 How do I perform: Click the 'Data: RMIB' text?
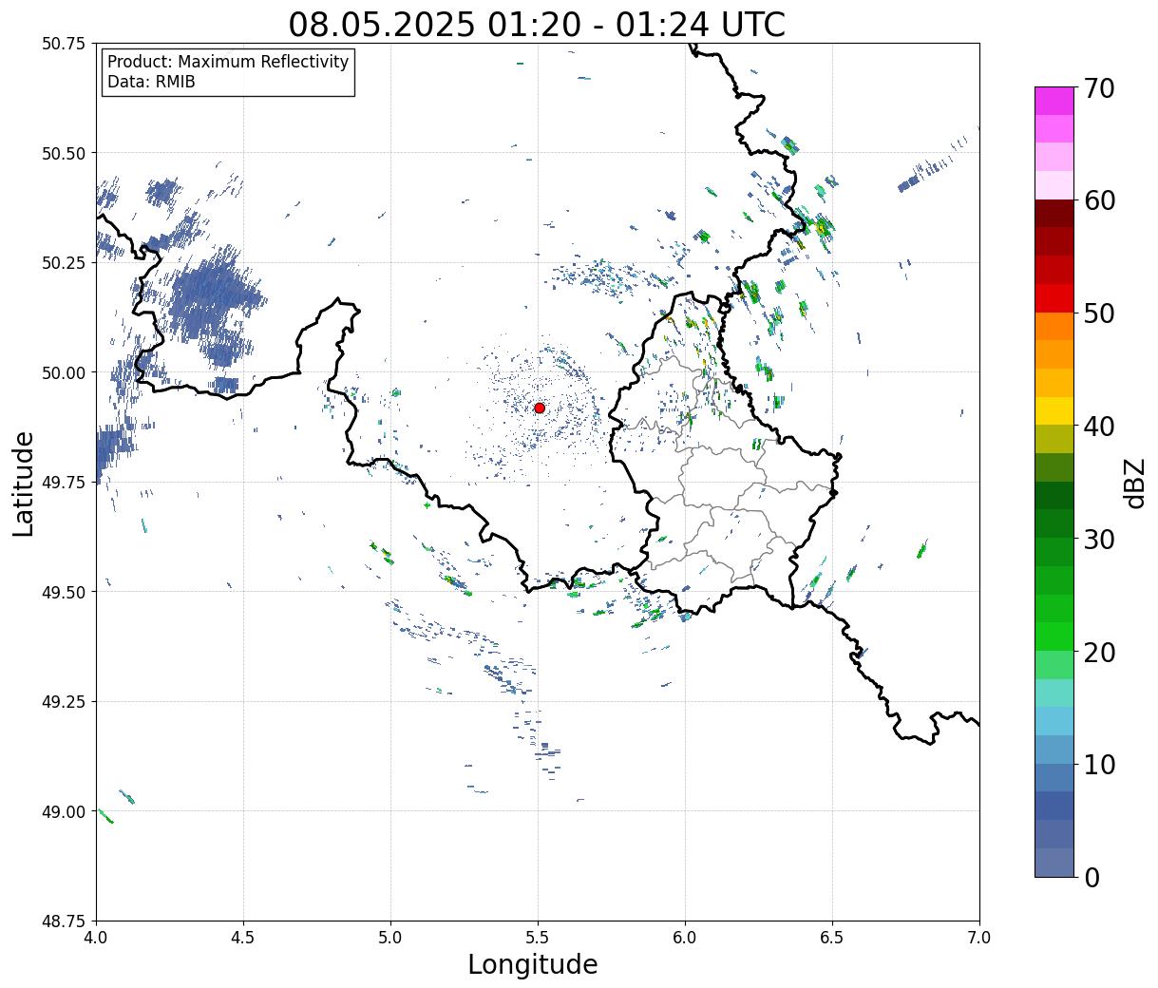[151, 82]
